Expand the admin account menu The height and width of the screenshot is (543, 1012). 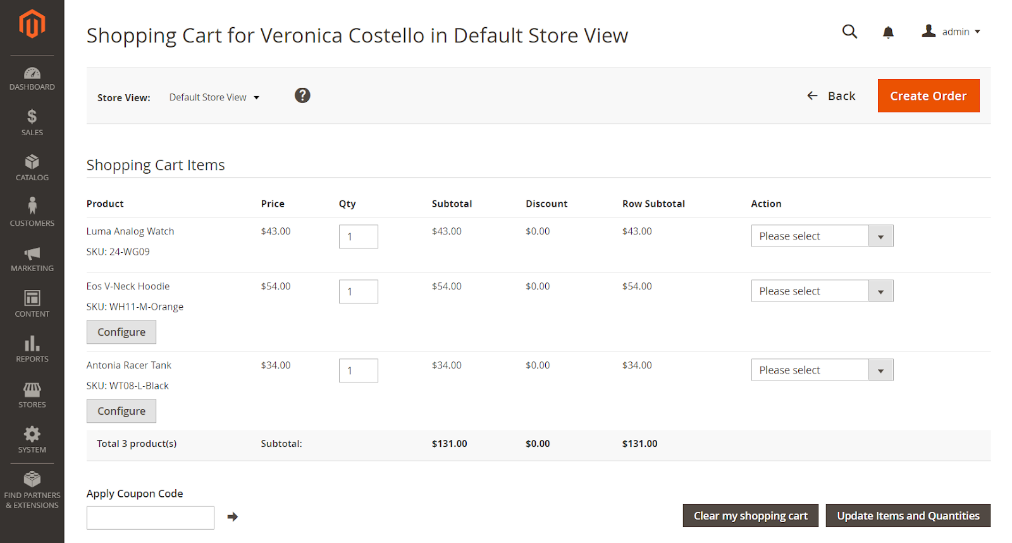[x=951, y=32]
